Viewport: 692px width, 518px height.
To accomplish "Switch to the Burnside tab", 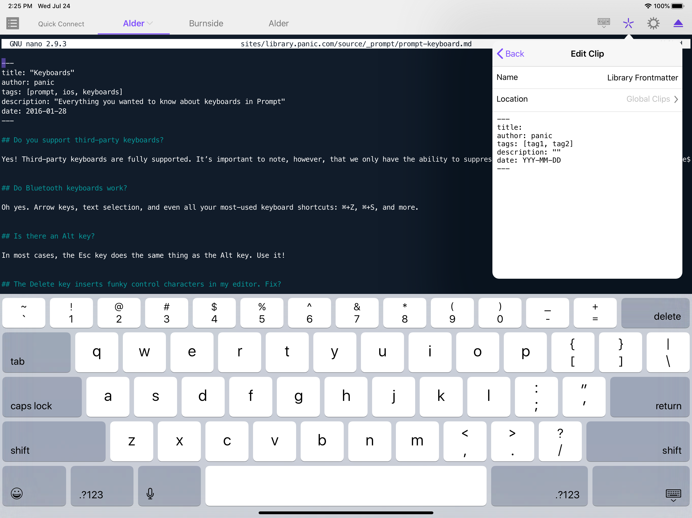I will click(206, 24).
